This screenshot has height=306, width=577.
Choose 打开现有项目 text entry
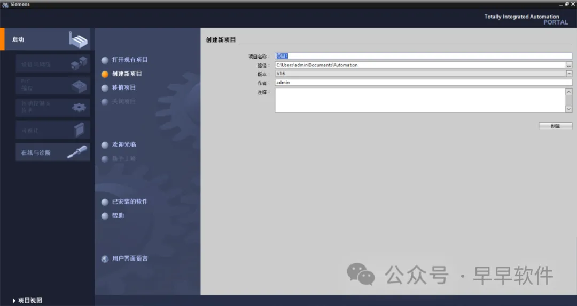(130, 60)
